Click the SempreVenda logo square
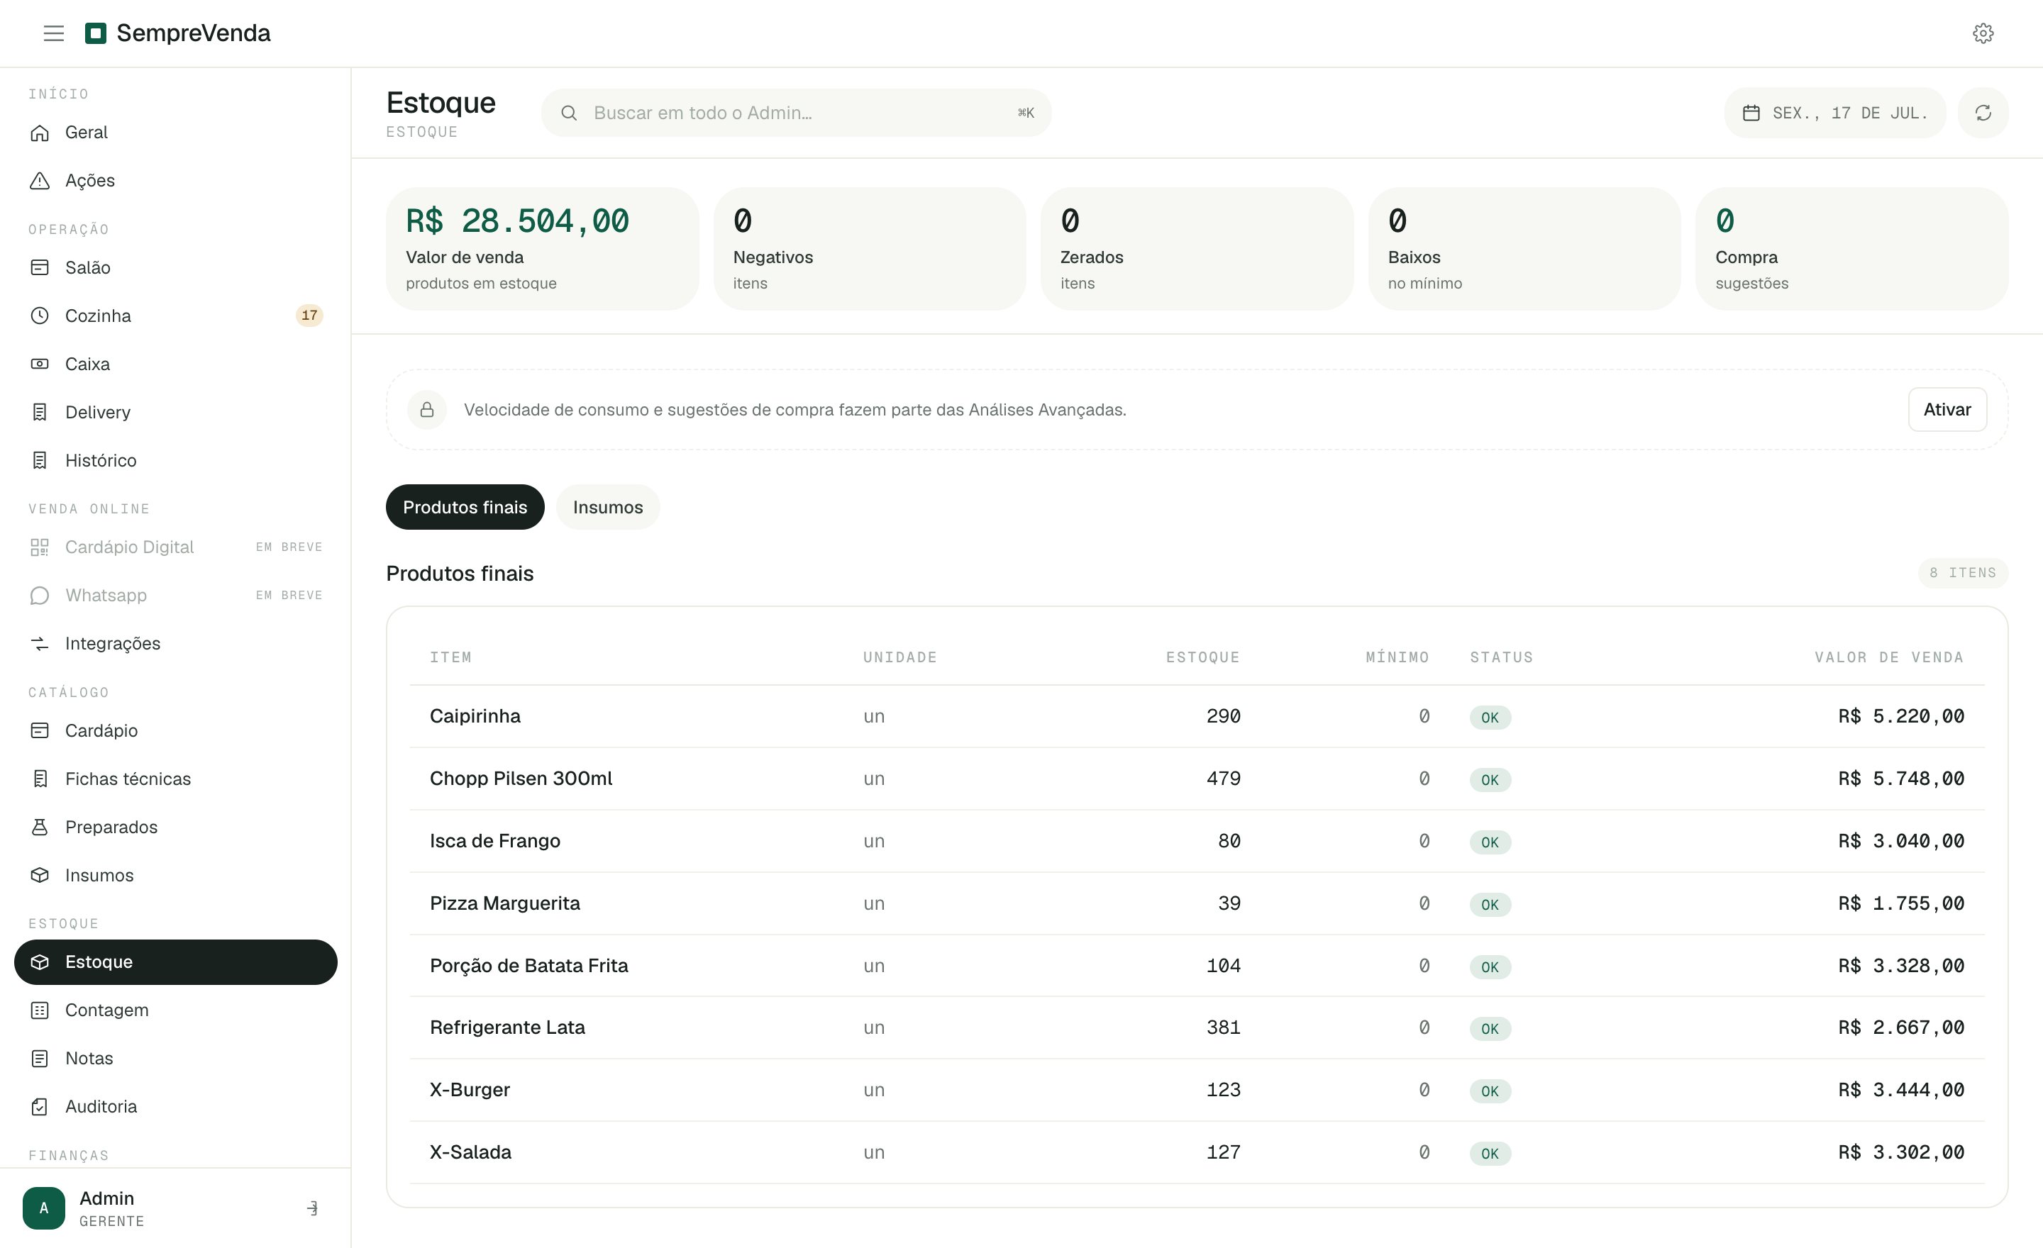The width and height of the screenshot is (2043, 1248). pos(95,33)
